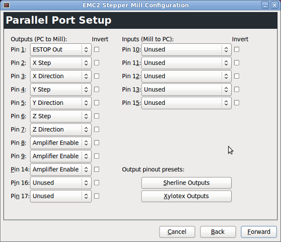The width and height of the screenshot is (281, 242).
Task: Expand the Pin 17 Unused output dropdown
Action: tap(61, 196)
